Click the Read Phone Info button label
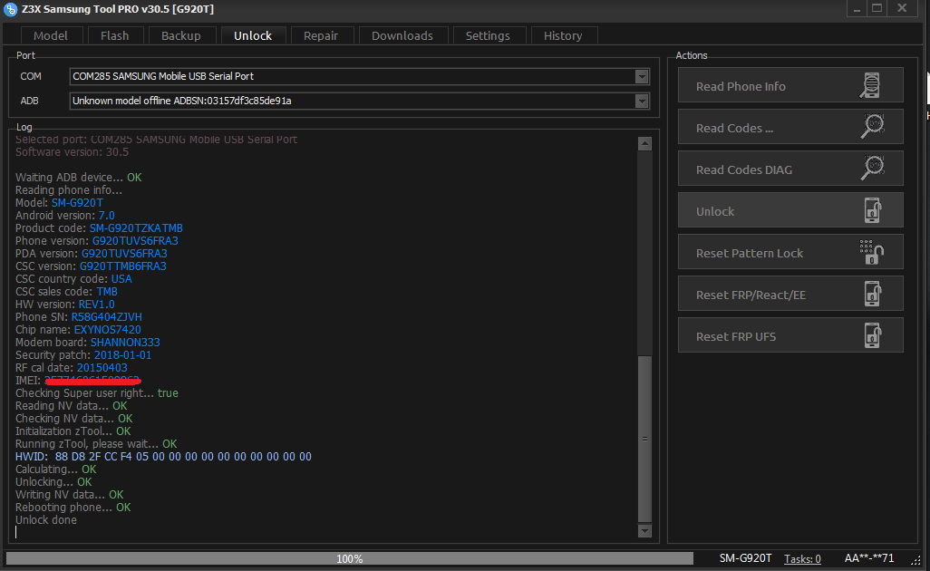 (x=741, y=87)
